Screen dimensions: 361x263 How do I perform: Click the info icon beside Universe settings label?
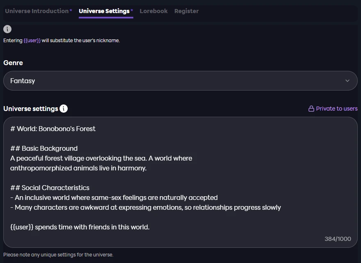click(x=64, y=109)
